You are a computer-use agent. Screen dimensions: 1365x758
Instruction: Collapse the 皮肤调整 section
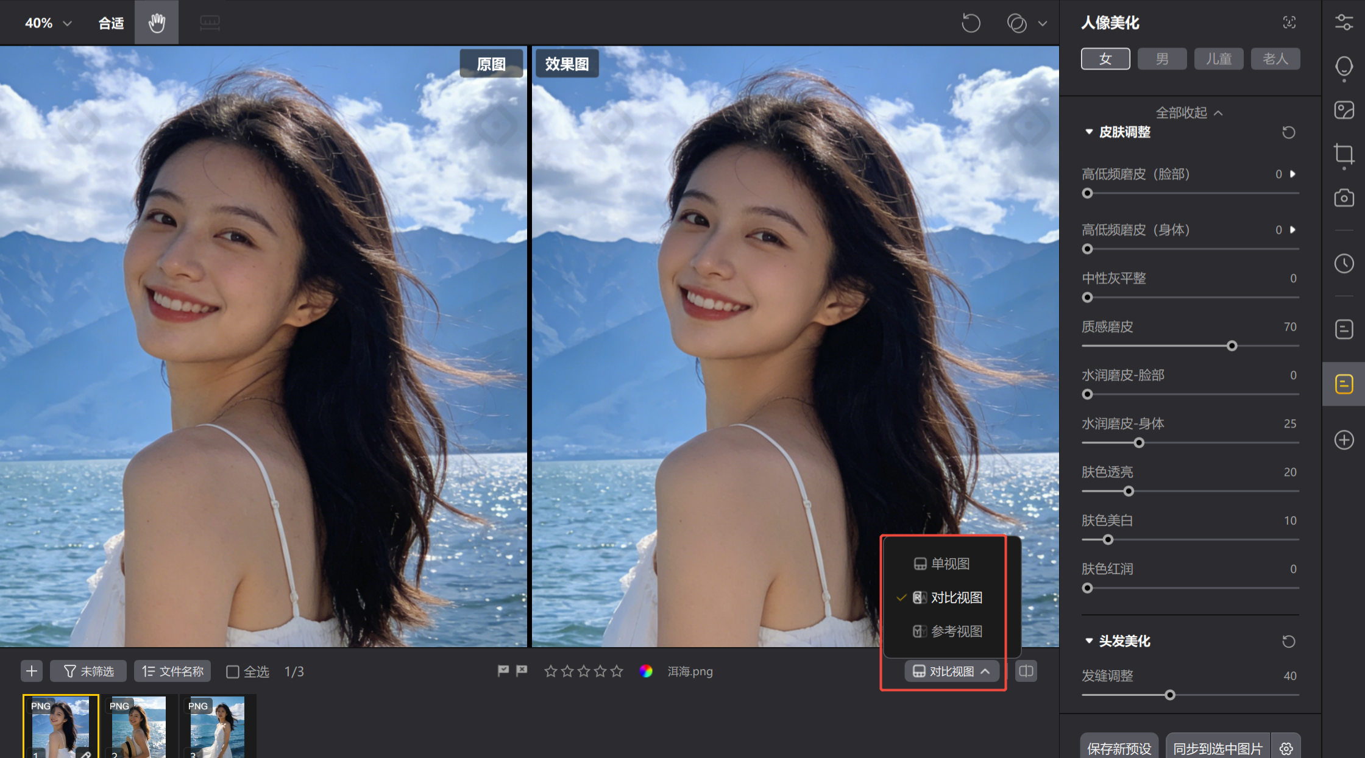click(x=1089, y=132)
